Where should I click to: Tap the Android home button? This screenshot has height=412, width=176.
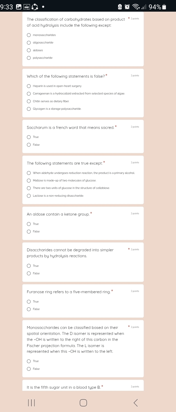click(83, 403)
